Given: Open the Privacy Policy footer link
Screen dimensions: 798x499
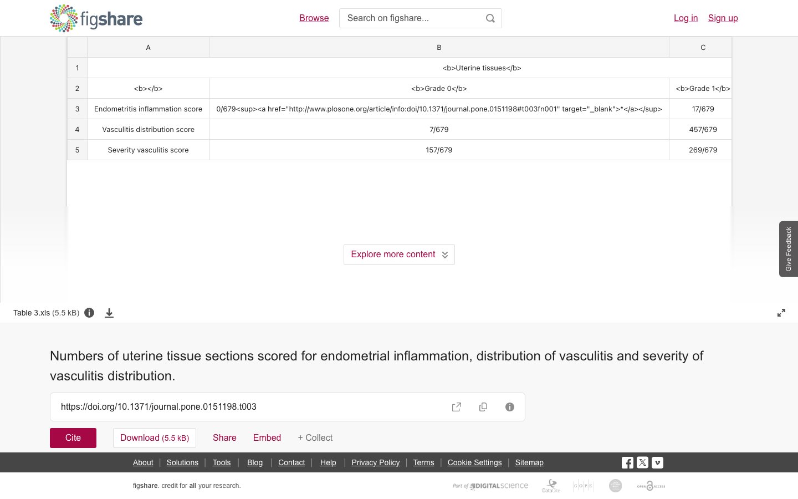Looking at the screenshot, I should tap(376, 462).
